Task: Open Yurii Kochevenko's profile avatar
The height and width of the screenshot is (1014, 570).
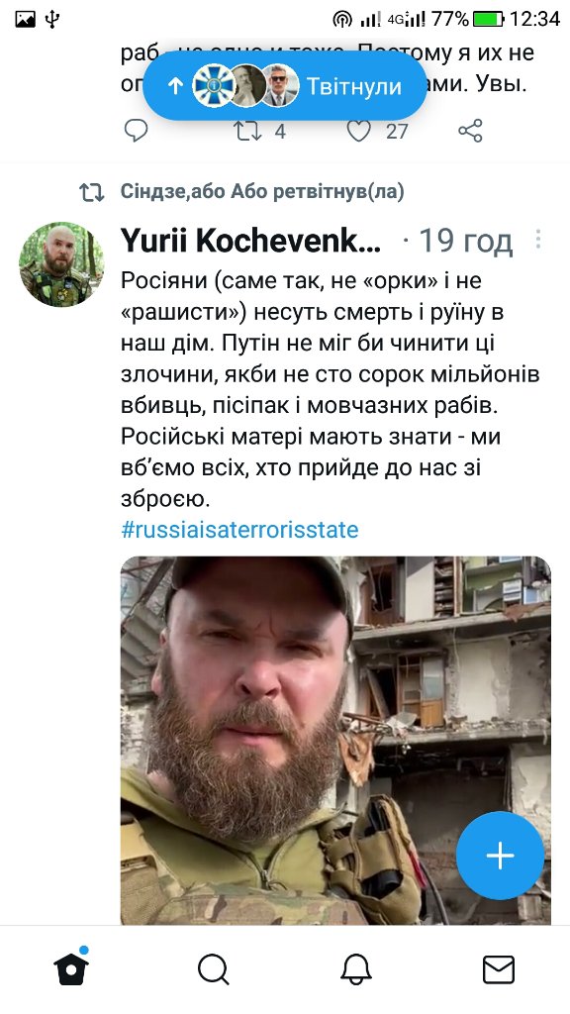Action: tap(61, 264)
